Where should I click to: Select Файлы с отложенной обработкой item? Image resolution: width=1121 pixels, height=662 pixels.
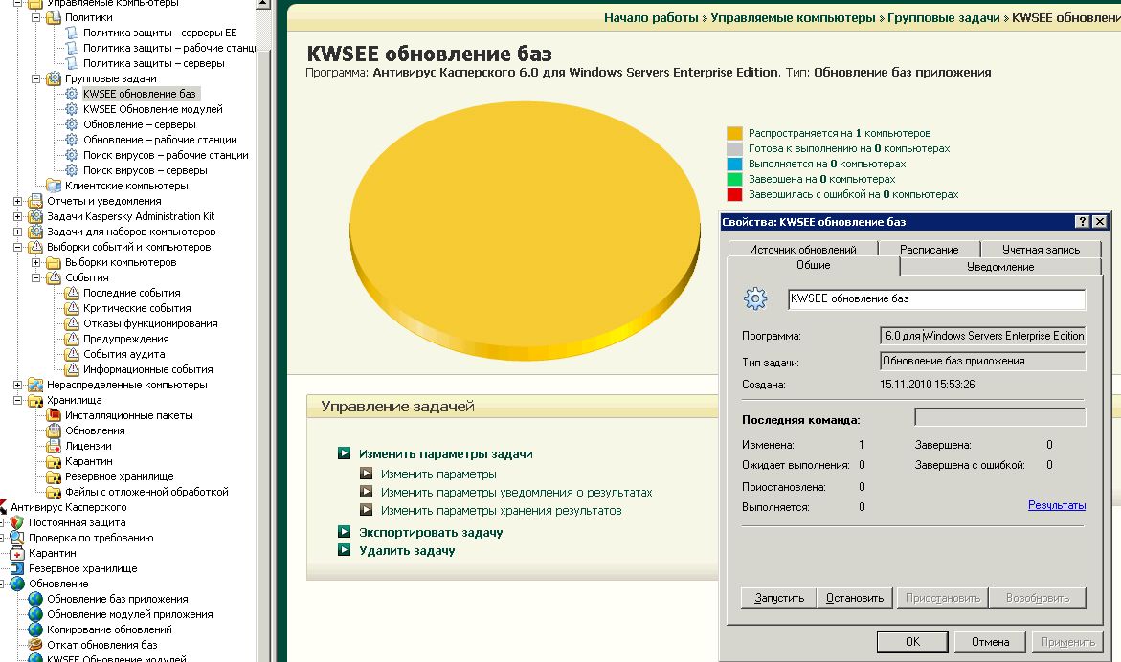[146, 492]
